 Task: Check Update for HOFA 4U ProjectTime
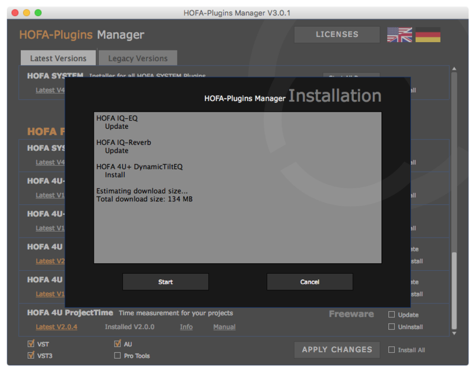(391, 315)
